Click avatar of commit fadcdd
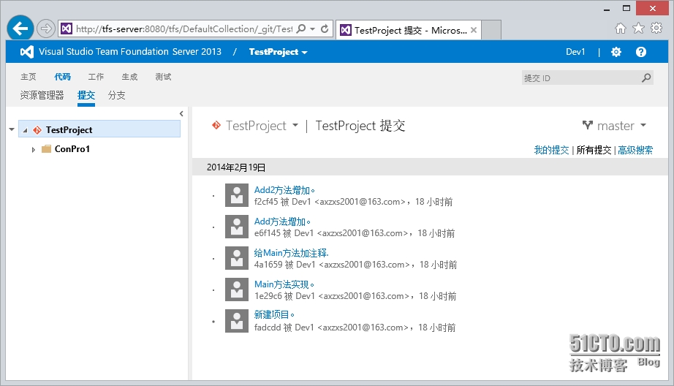This screenshot has width=674, height=386. [237, 321]
